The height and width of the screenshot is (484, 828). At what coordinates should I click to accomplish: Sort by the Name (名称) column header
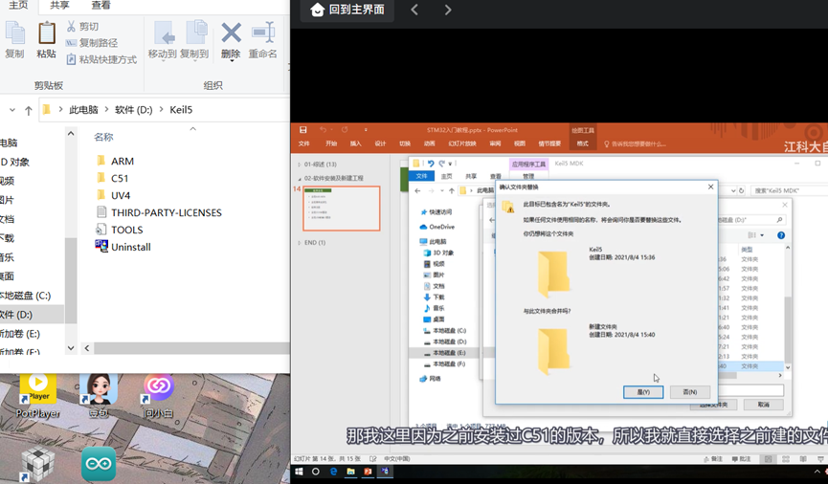tap(103, 137)
